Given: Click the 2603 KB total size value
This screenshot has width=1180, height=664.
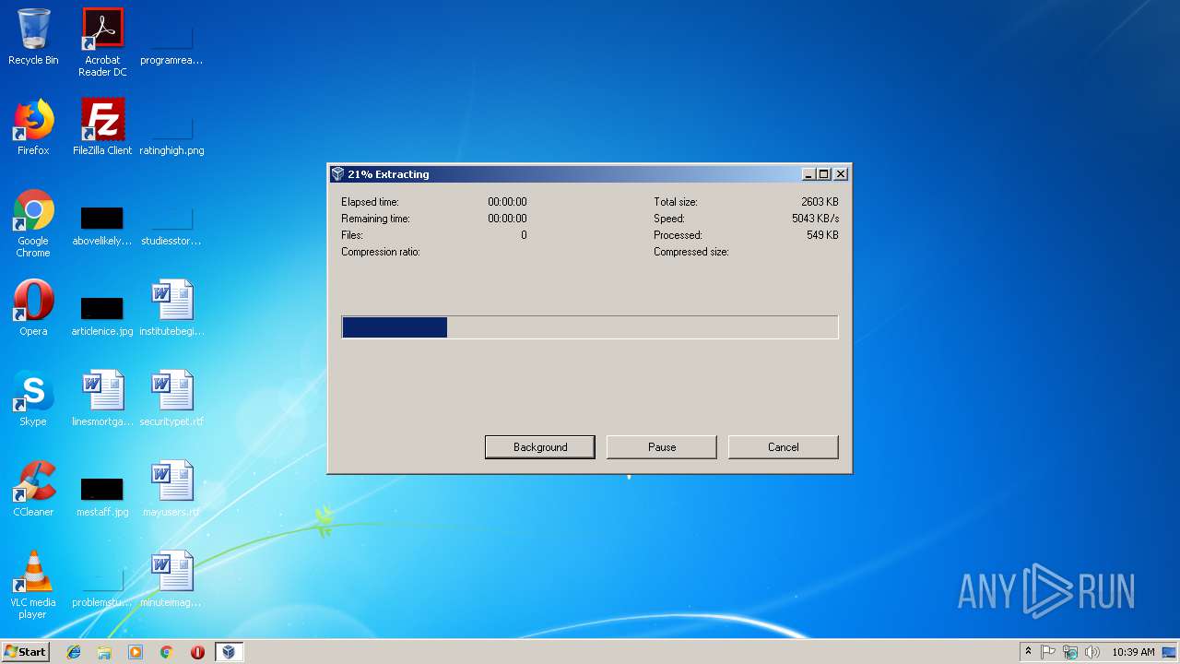Looking at the screenshot, I should pyautogui.click(x=820, y=202).
